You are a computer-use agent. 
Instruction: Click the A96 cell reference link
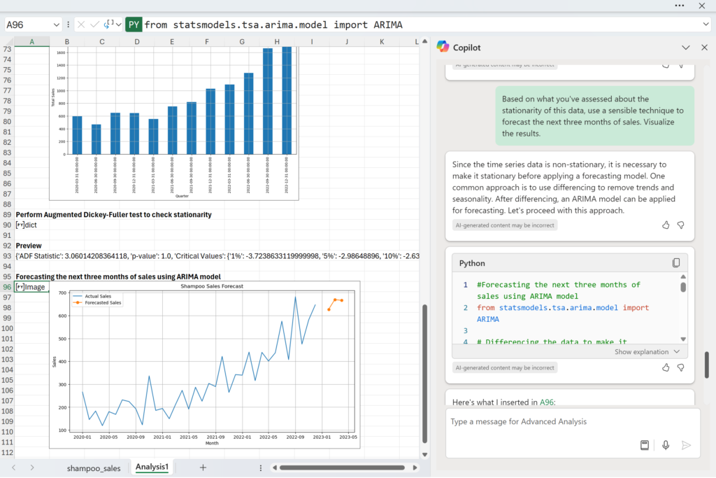coord(547,402)
